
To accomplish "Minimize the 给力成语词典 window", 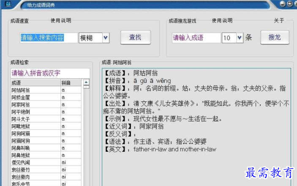I will (282, 4).
